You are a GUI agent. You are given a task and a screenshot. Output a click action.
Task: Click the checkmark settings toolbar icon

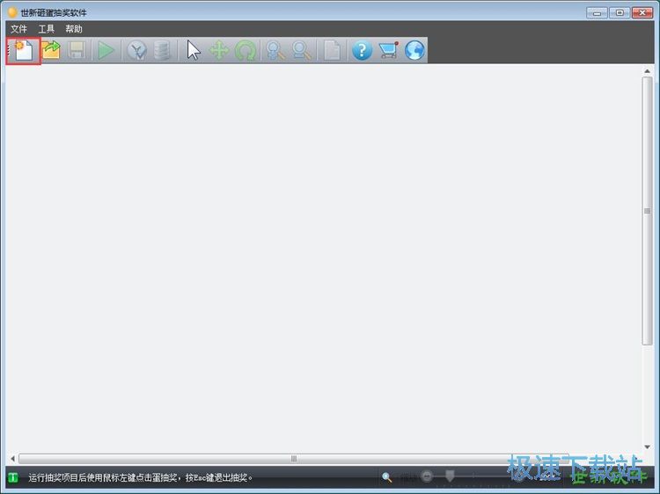(x=136, y=50)
